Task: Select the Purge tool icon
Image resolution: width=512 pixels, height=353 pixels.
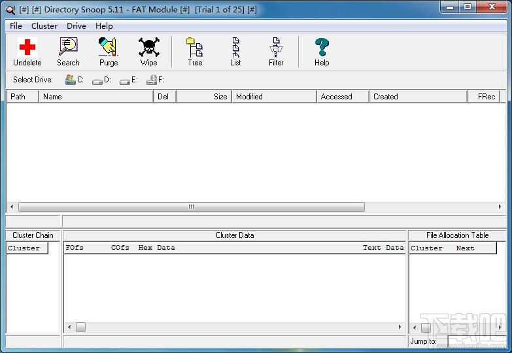Action: click(108, 46)
